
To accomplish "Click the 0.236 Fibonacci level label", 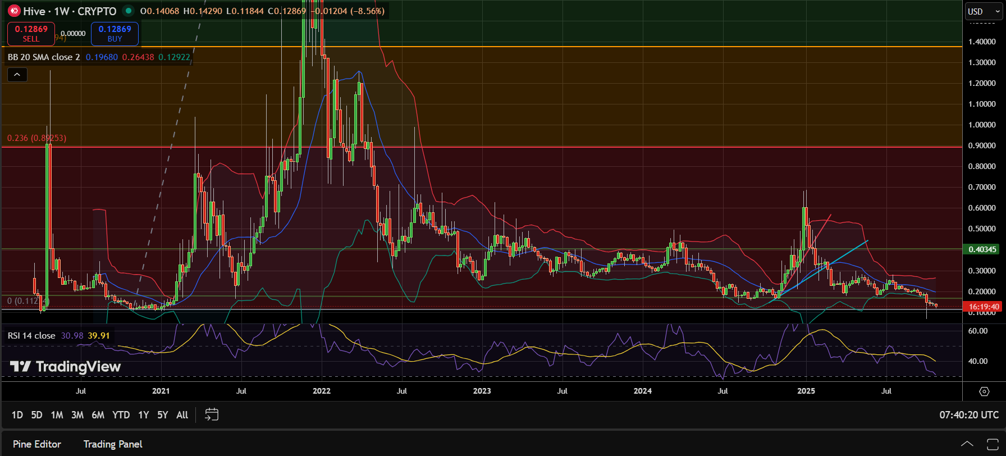I will (36, 138).
